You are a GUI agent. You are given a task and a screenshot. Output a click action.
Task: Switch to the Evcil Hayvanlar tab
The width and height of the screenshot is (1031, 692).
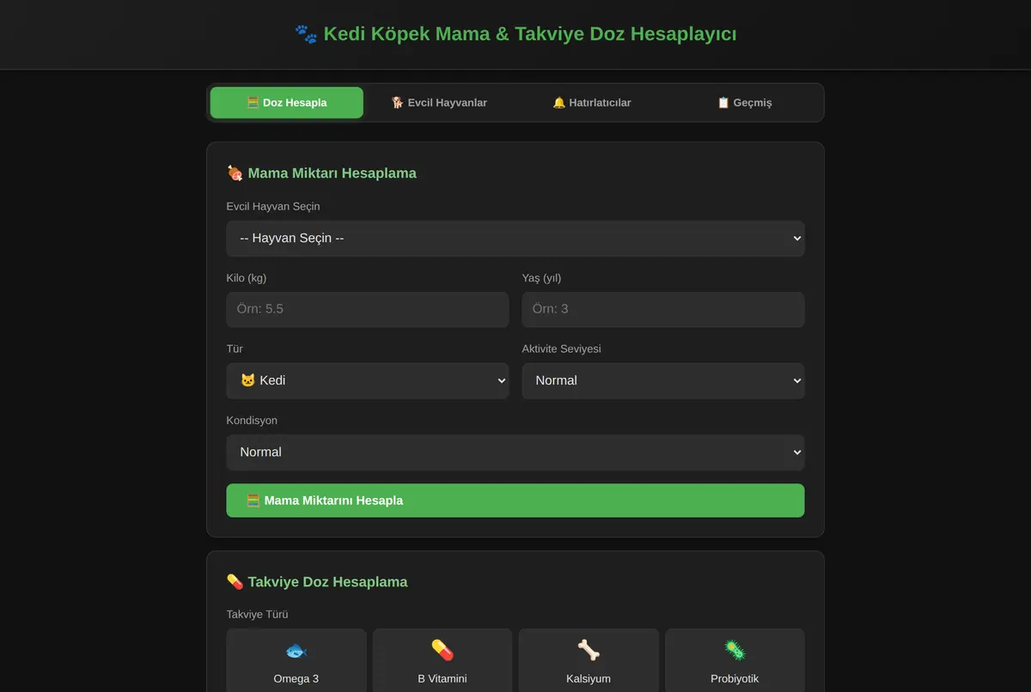[x=439, y=103]
